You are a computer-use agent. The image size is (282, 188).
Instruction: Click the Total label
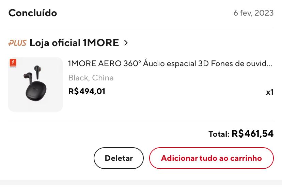pyautogui.click(x=219, y=134)
